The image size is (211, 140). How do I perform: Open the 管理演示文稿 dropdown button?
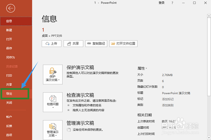(53, 130)
